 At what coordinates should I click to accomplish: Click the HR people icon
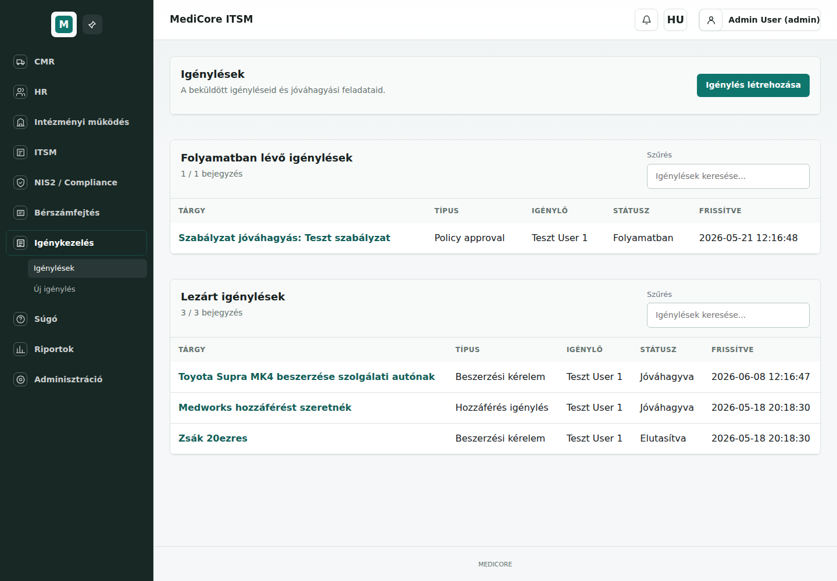click(x=20, y=92)
